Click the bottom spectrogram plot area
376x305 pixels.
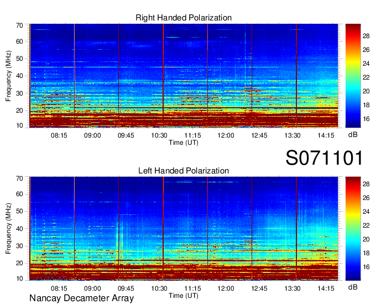tap(184, 229)
